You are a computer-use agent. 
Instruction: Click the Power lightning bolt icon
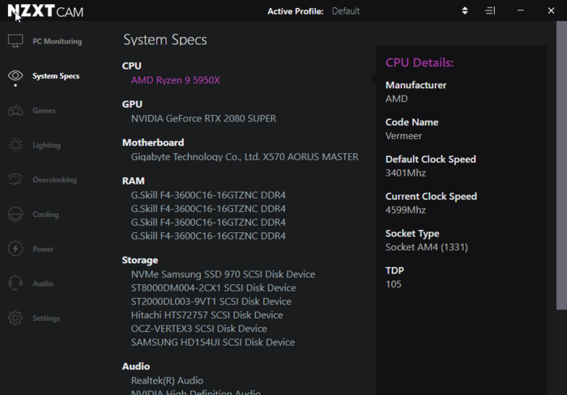coord(15,248)
